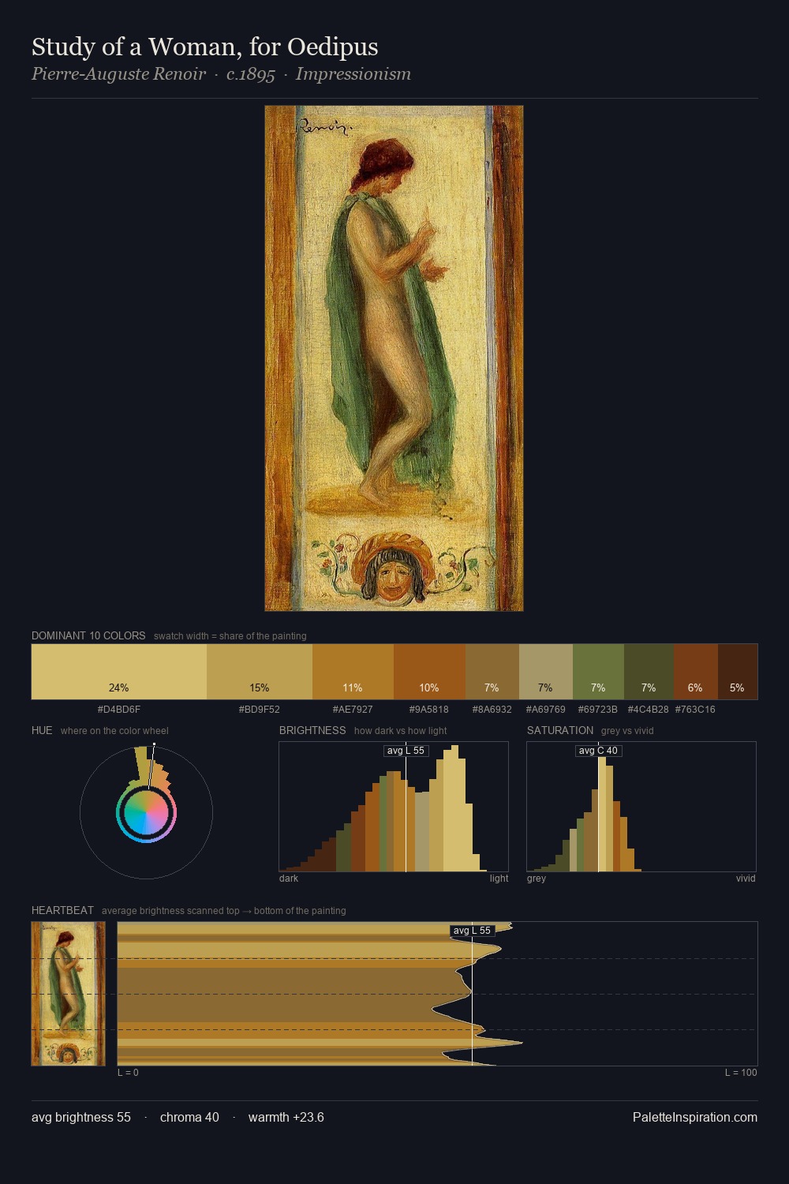This screenshot has height=1184, width=789.
Task: Click 'chroma 40' in the footer
Action: point(189,1117)
